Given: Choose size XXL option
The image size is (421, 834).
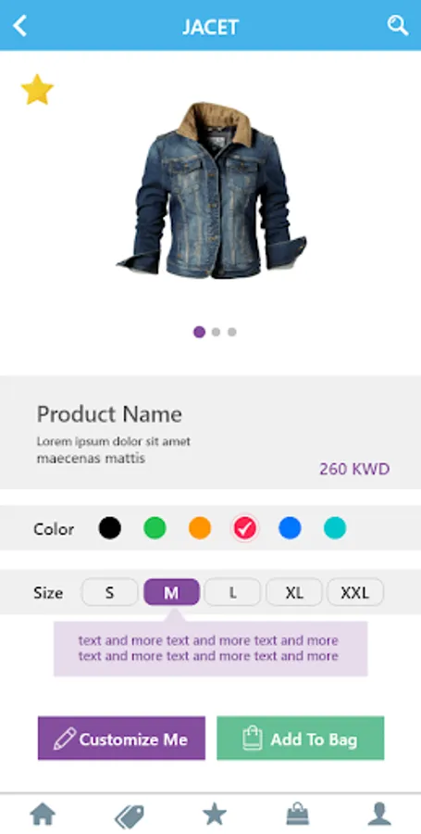Looking at the screenshot, I should coord(355,592).
